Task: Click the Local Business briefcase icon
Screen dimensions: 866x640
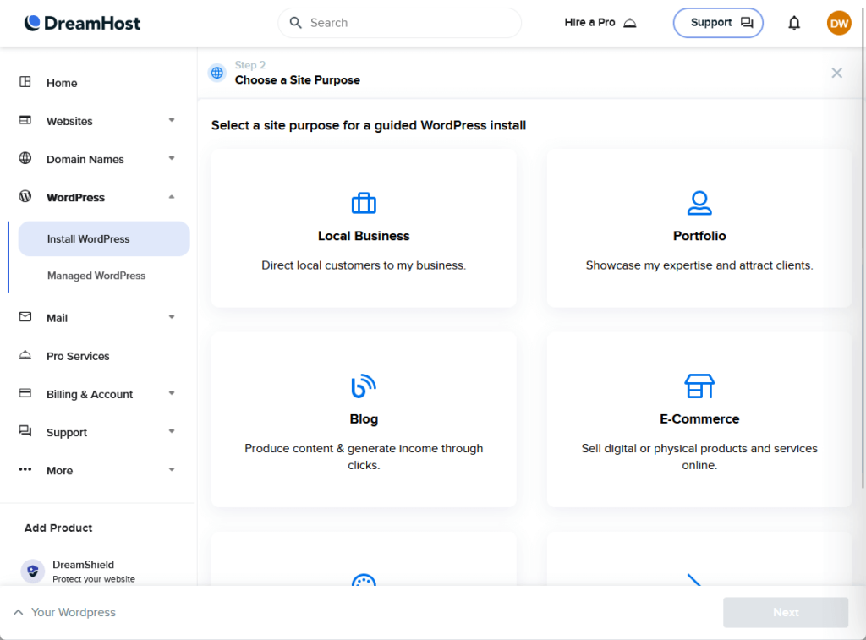Action: [x=364, y=203]
